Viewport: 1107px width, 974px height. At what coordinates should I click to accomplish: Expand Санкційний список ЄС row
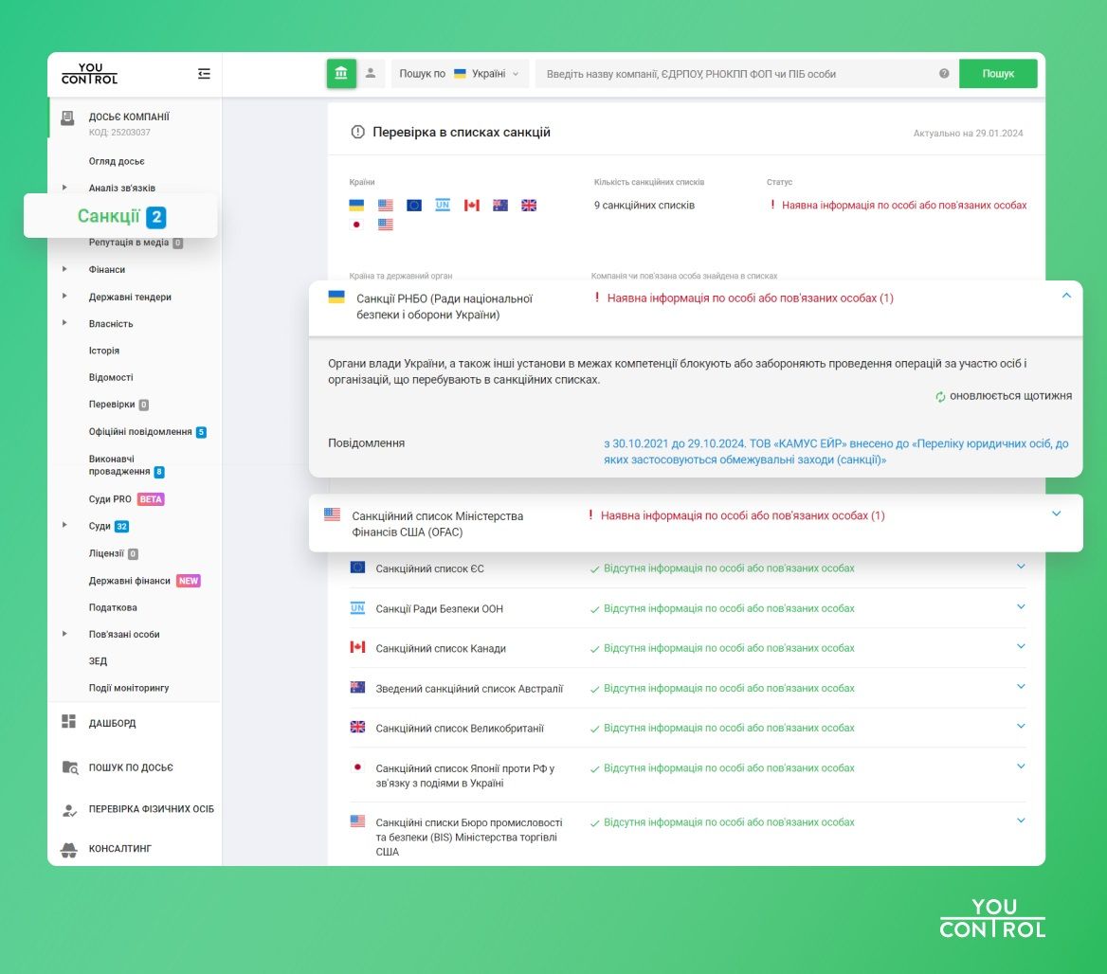(x=1021, y=567)
